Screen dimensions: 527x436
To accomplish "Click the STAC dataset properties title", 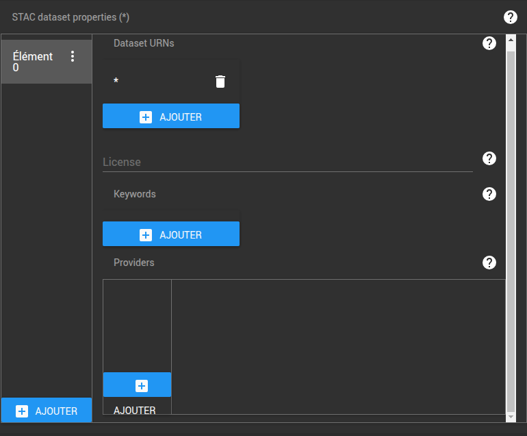I will pyautogui.click(x=70, y=17).
